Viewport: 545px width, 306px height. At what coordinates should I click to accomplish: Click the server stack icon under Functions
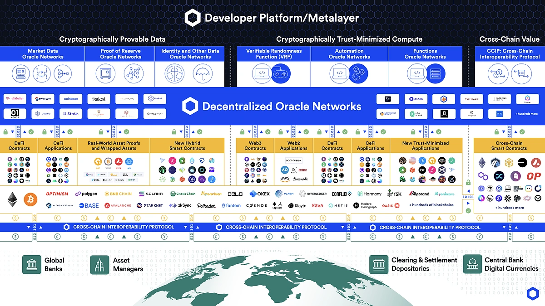[436, 73]
